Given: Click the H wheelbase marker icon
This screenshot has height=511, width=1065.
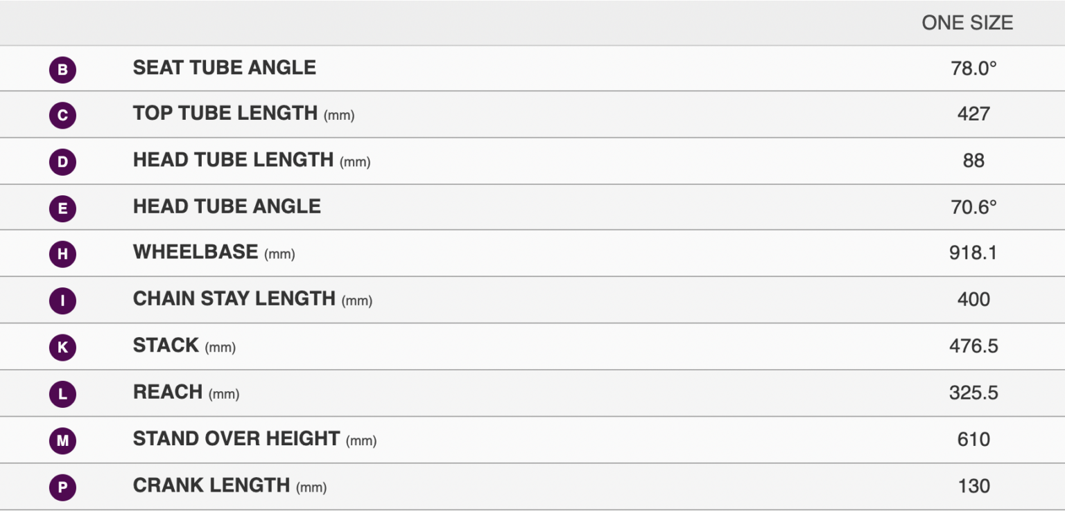Looking at the screenshot, I should coord(62,255).
